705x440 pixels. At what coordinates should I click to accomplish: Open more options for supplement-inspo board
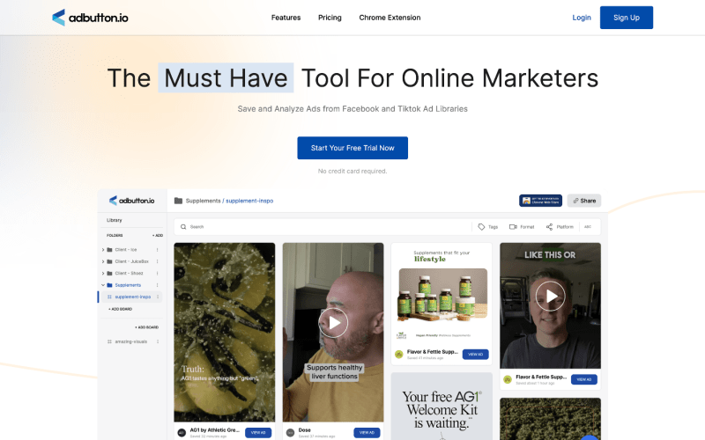158,297
